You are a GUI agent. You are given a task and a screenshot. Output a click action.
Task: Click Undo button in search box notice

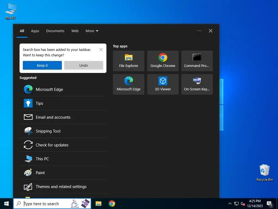84,65
